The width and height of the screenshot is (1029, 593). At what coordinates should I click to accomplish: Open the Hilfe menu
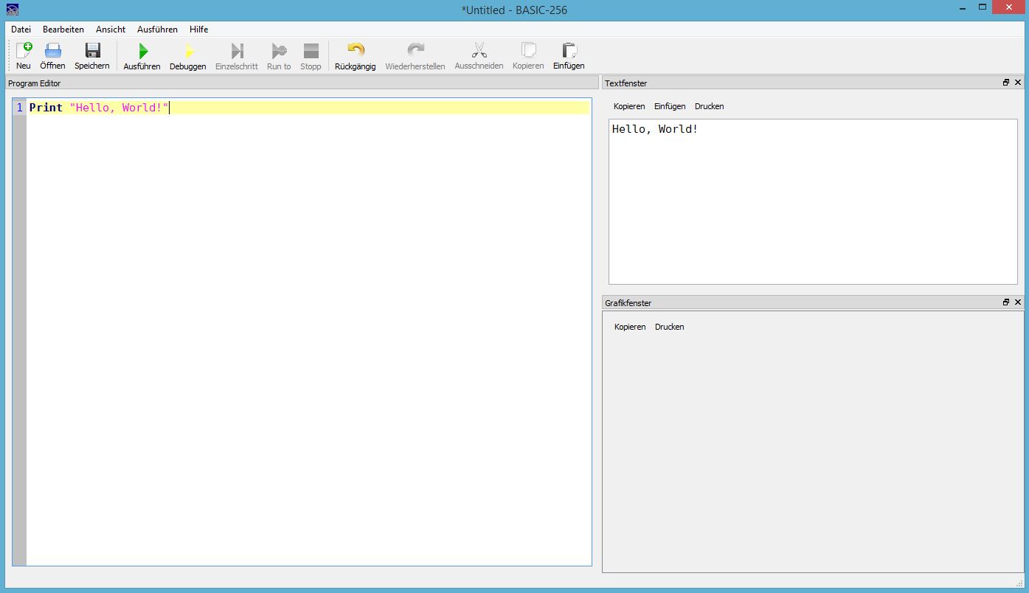tap(198, 30)
